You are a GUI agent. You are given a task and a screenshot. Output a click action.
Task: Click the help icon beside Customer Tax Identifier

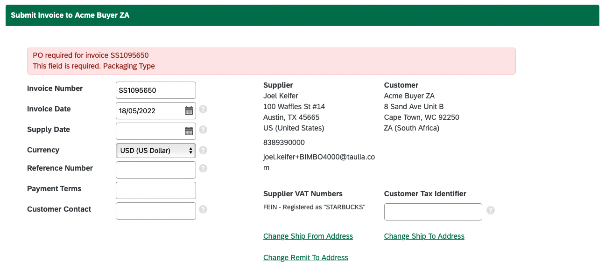click(490, 210)
